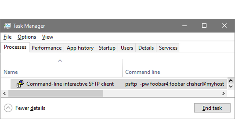The width and height of the screenshot is (235, 138).
Task: Select the Command-line interactive SFTP client row
Action: 119,84
